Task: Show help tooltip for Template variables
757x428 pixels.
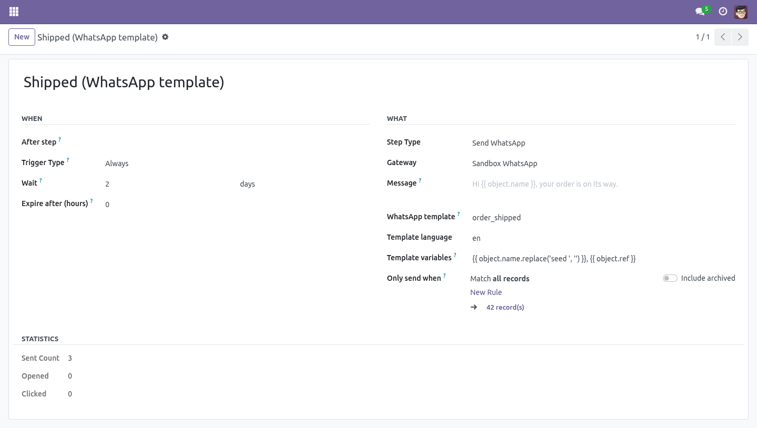Action: [x=455, y=255]
